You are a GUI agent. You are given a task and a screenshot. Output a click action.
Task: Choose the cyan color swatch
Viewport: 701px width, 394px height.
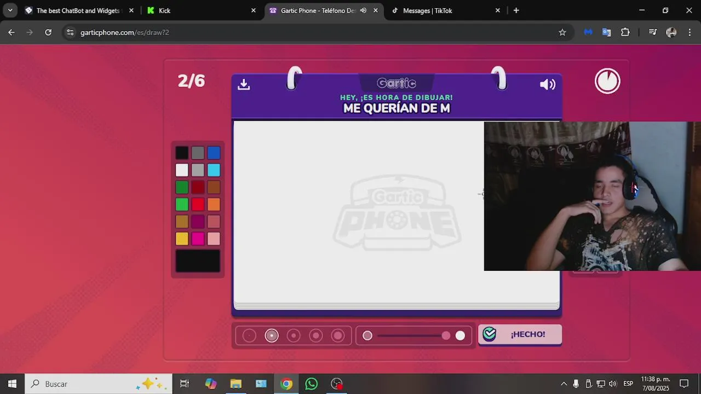(214, 170)
